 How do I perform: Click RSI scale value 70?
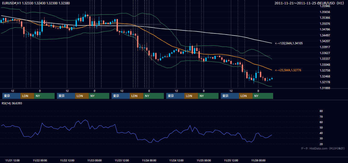point(321,117)
